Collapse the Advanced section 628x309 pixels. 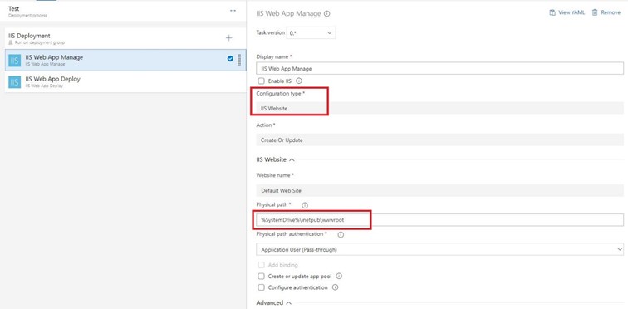click(x=289, y=302)
